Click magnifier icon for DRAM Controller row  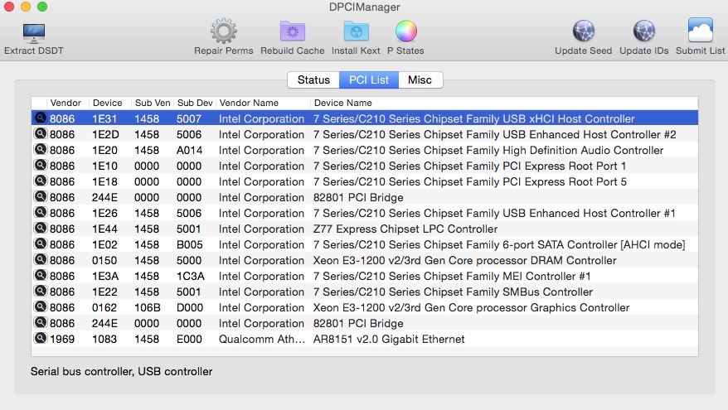(41, 260)
